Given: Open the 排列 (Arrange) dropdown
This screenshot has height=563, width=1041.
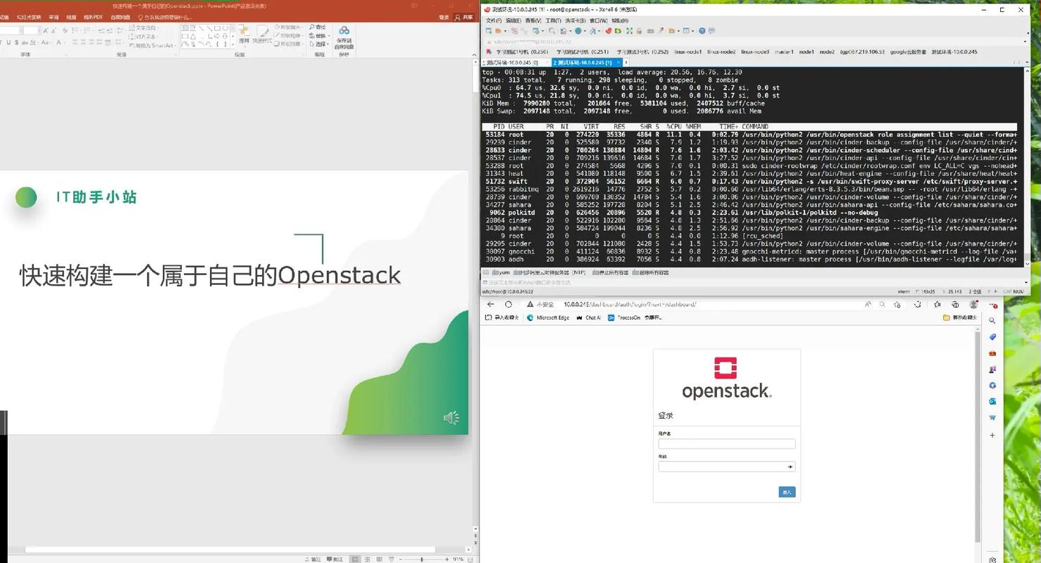Looking at the screenshot, I should pyautogui.click(x=244, y=39).
